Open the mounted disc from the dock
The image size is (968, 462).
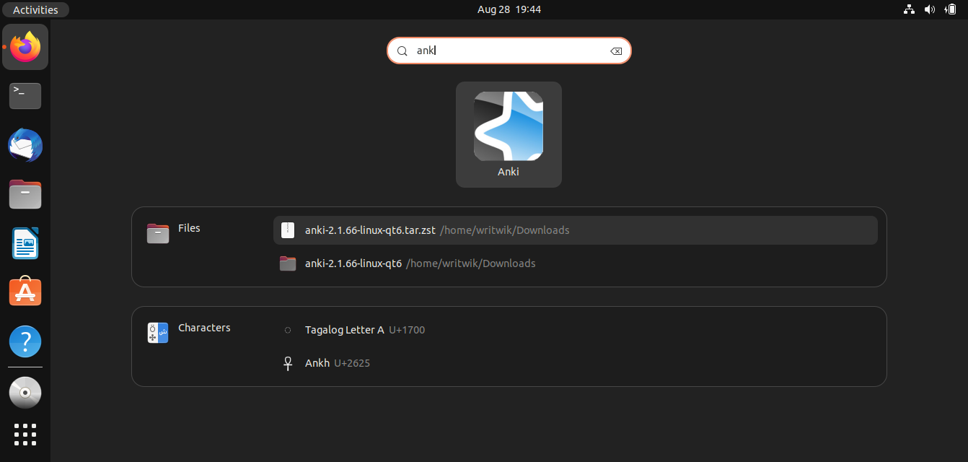(x=25, y=392)
